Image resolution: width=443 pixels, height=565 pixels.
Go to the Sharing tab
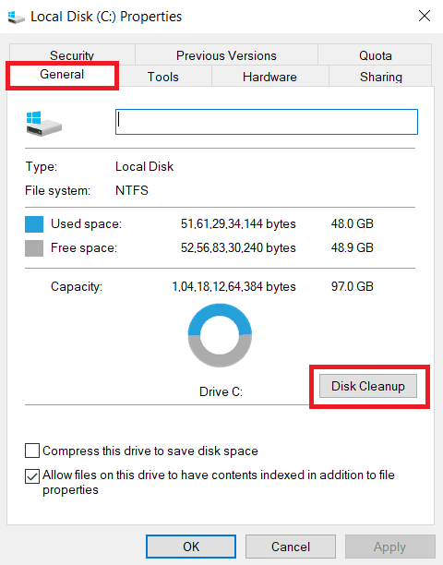[x=380, y=77]
